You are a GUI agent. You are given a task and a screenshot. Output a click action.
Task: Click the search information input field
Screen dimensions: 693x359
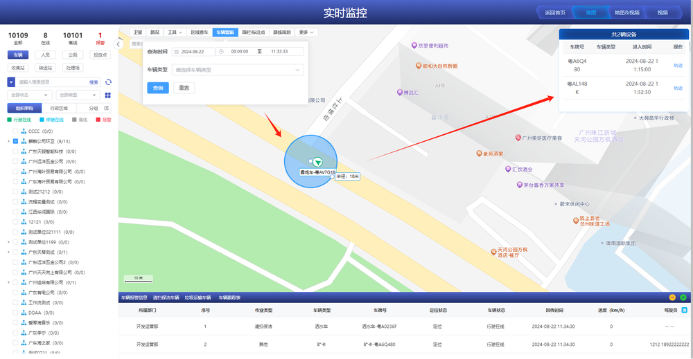point(52,82)
